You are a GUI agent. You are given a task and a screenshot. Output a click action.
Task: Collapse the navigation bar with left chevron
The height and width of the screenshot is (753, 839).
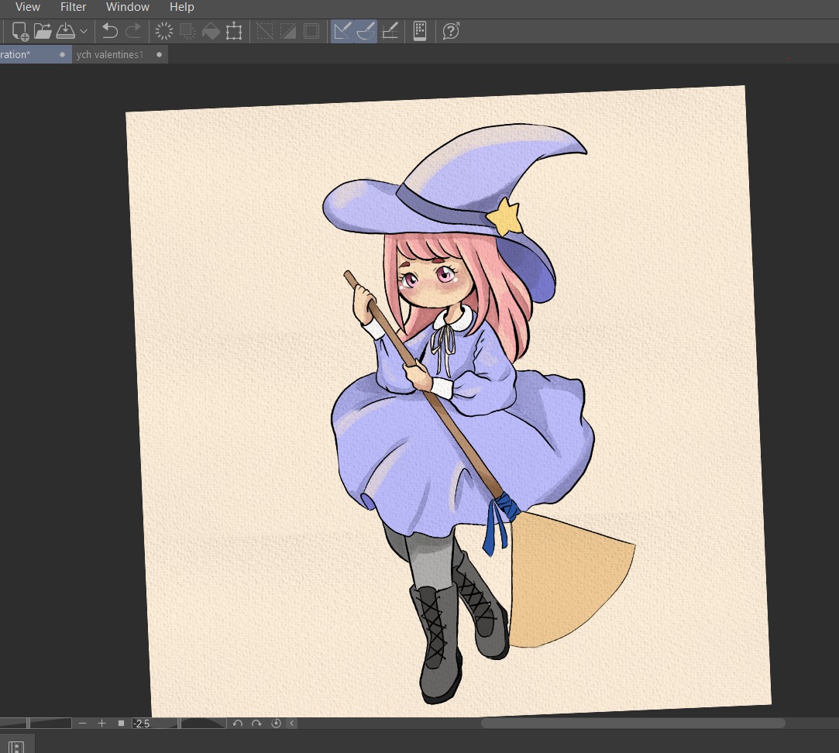(292, 724)
